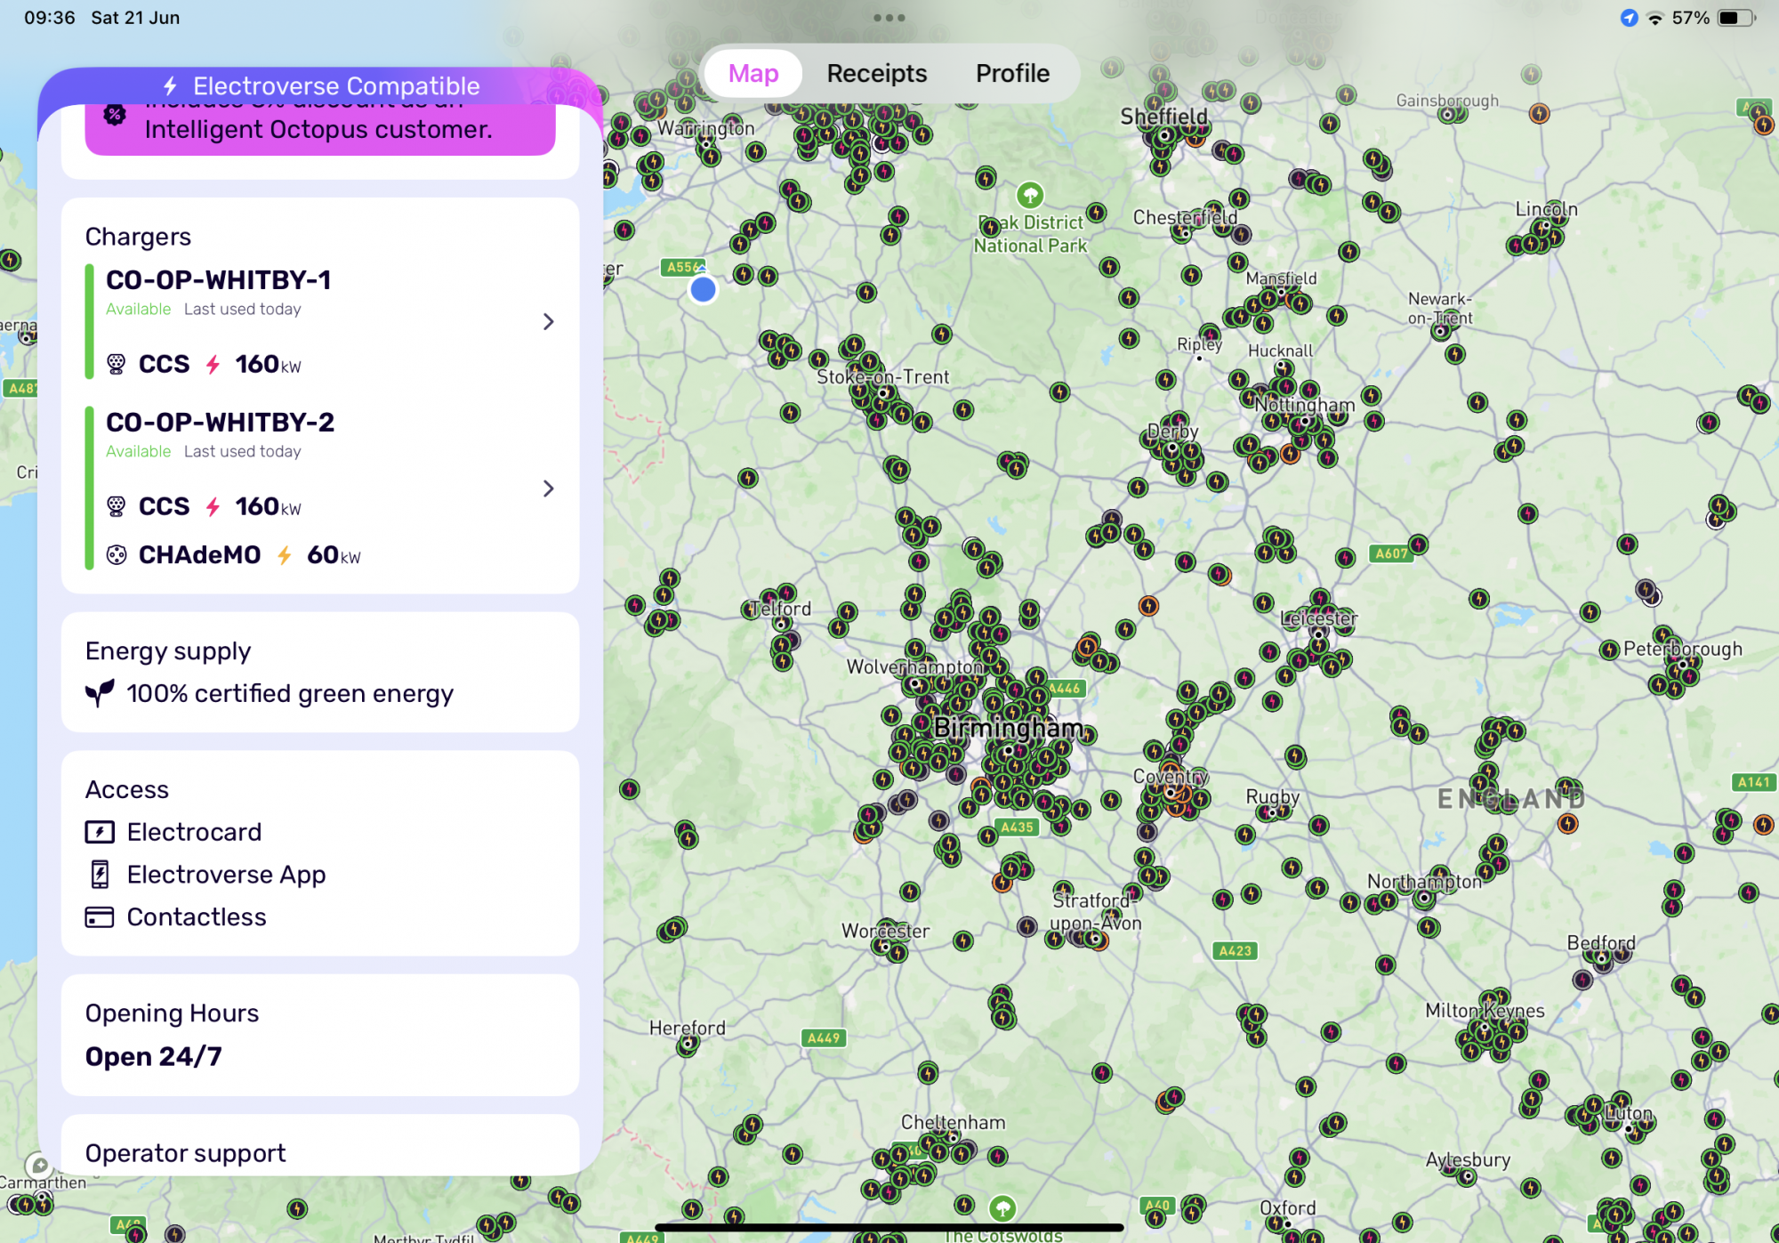This screenshot has width=1779, height=1243.
Task: Tap the three-dot multitasking handle at top
Action: tap(889, 18)
